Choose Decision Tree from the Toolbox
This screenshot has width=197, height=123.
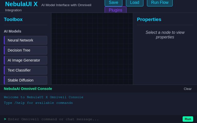(26, 50)
